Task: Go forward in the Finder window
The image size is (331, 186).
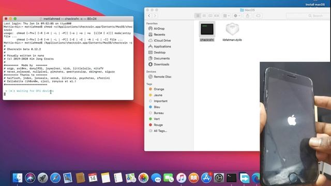Action: pyautogui.click(x=155, y=16)
